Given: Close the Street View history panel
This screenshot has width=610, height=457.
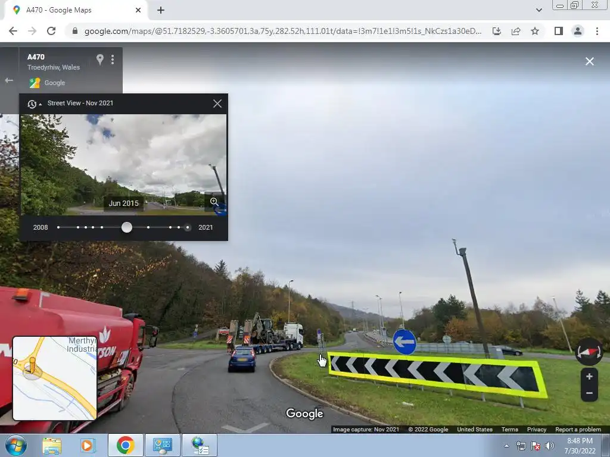Looking at the screenshot, I should tap(217, 104).
